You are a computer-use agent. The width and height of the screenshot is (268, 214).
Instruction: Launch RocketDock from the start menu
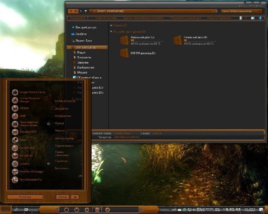tap(22, 156)
